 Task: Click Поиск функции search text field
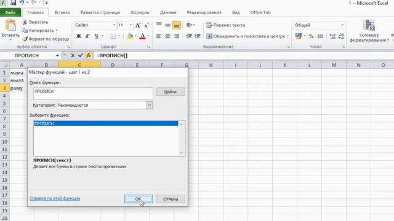[93, 93]
